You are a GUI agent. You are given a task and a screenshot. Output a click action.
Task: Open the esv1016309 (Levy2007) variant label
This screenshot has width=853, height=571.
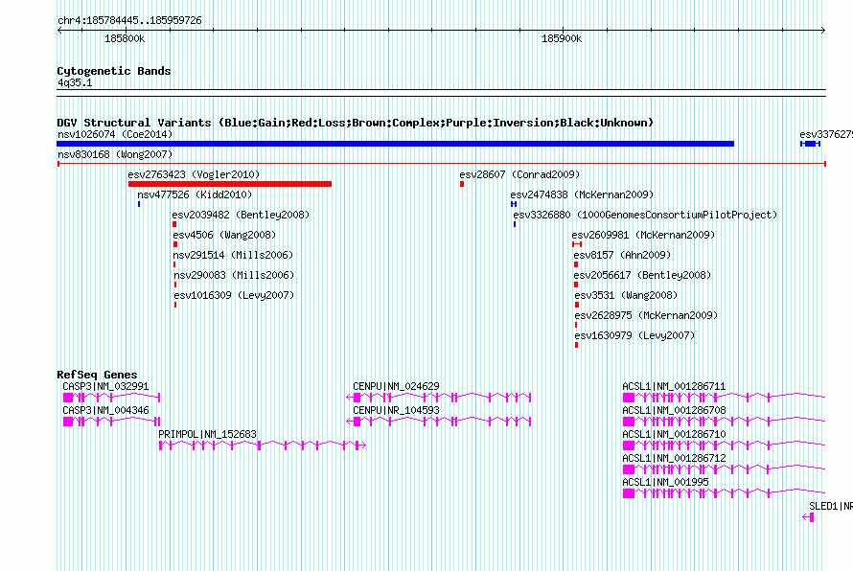coord(234,295)
